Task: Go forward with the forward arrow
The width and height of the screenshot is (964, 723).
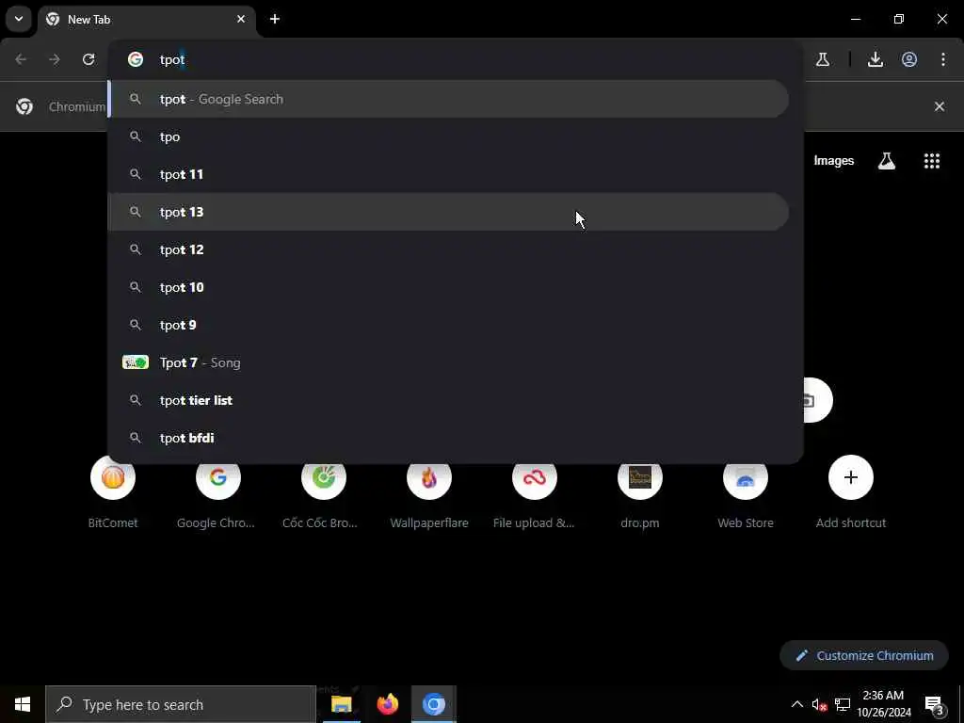Action: [x=55, y=59]
